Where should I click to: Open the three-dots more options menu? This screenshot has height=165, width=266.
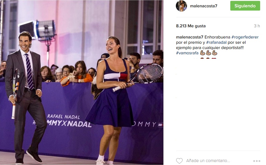pos(257,161)
